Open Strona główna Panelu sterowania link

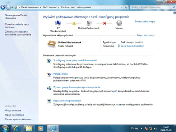(x=16, y=16)
